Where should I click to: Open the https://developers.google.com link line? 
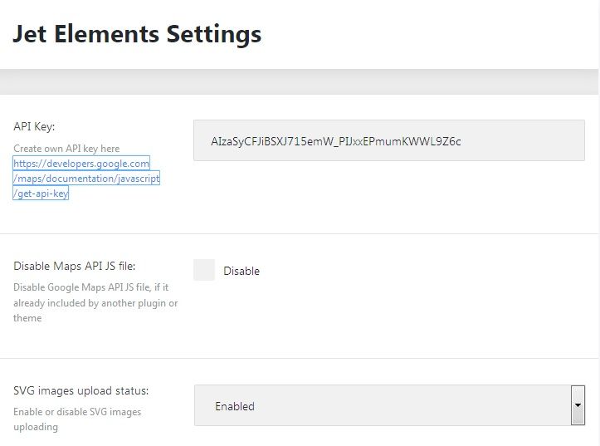pos(81,164)
